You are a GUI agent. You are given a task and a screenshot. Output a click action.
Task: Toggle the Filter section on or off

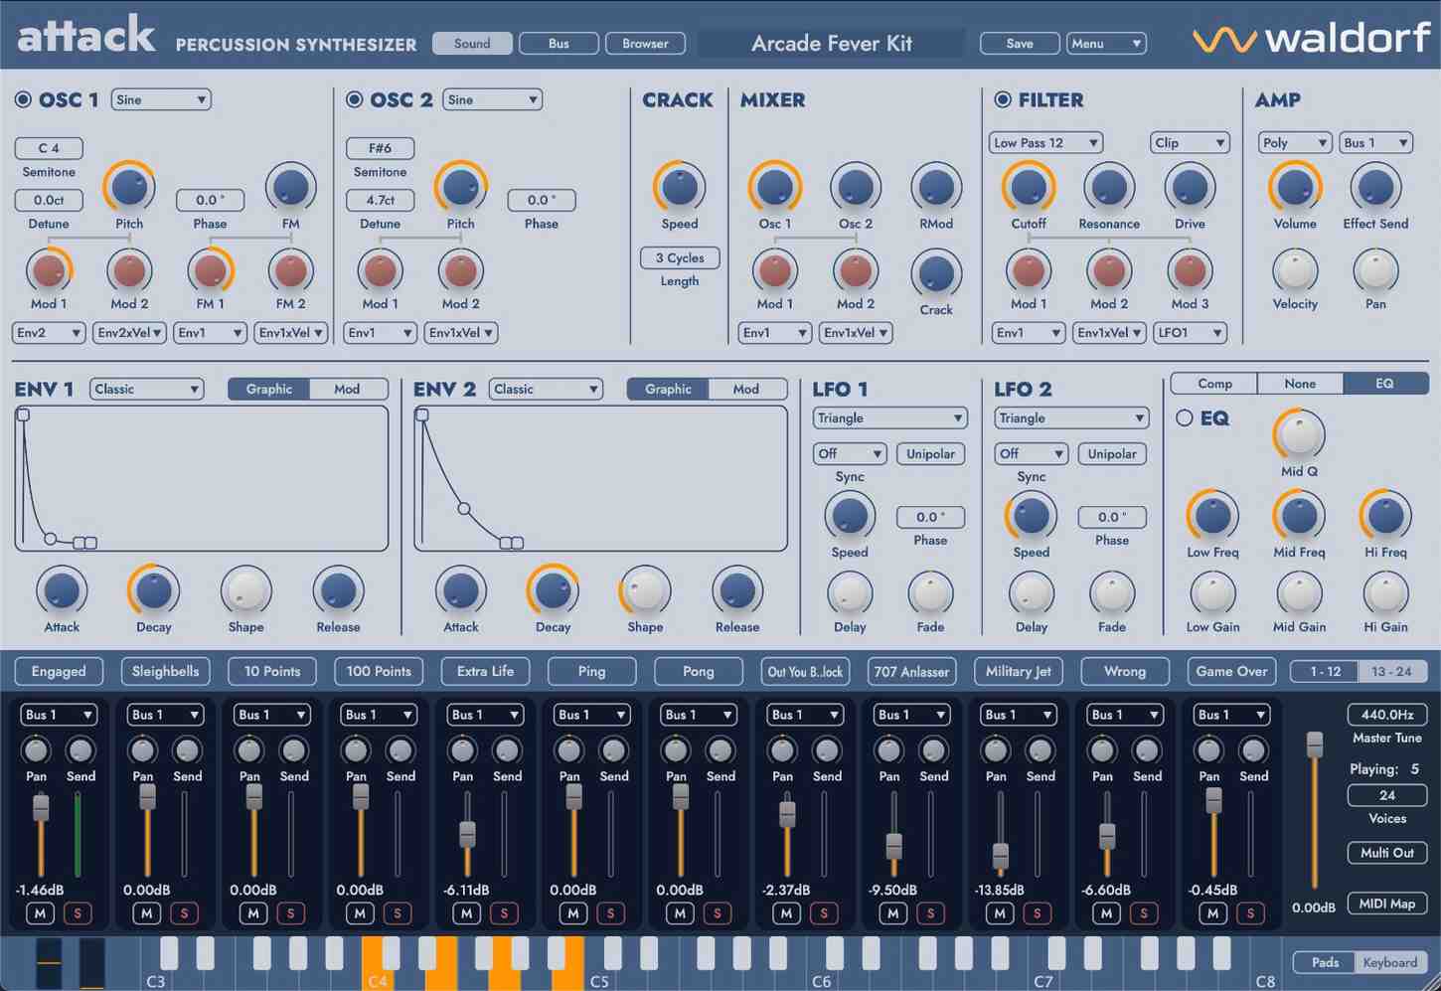(1003, 99)
